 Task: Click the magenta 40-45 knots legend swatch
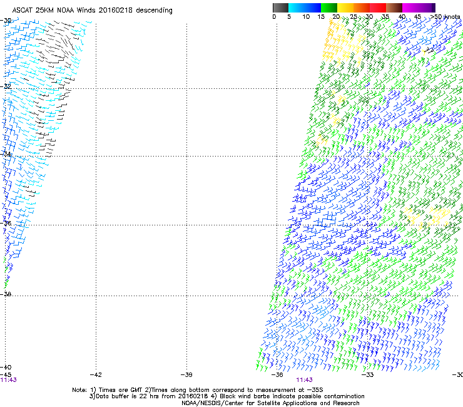point(410,8)
